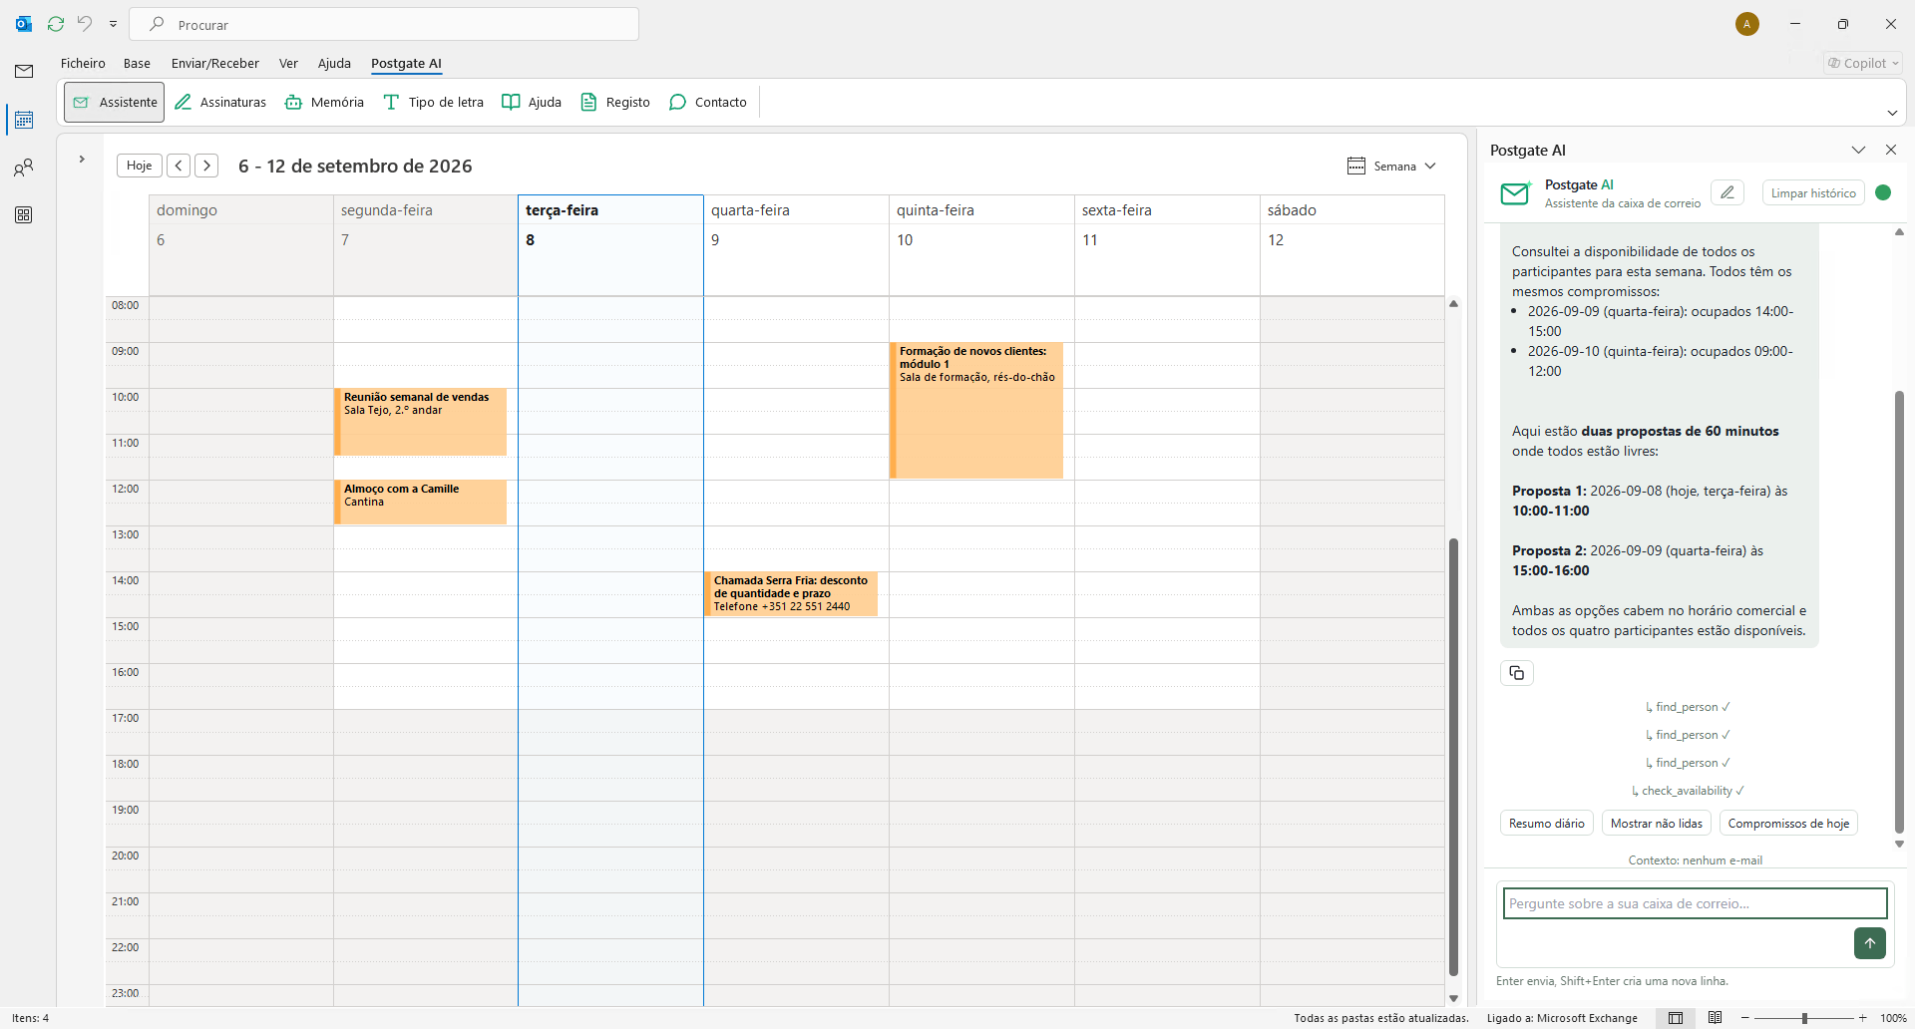Click the Send/Receive sync icon in title bar
The image size is (1915, 1029).
tap(56, 24)
